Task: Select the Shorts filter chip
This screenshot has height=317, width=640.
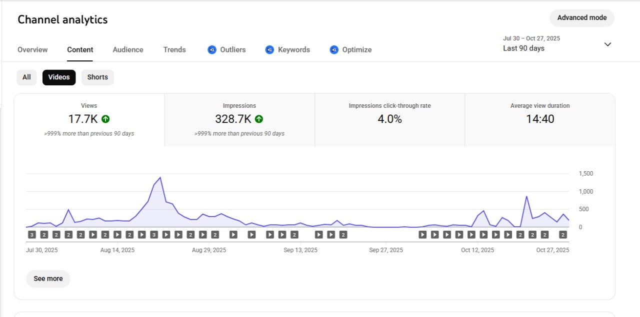Action: tap(97, 77)
